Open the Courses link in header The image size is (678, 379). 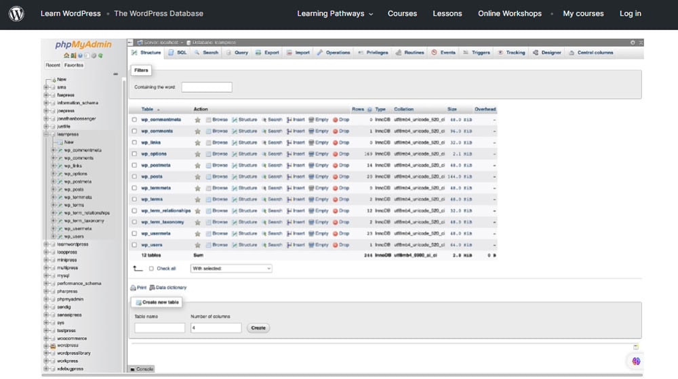coord(402,14)
